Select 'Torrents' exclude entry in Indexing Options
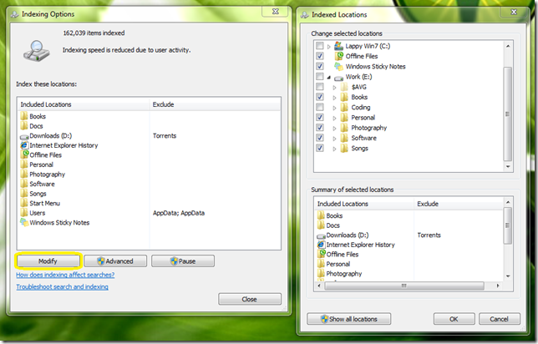538x344 pixels. click(x=165, y=136)
